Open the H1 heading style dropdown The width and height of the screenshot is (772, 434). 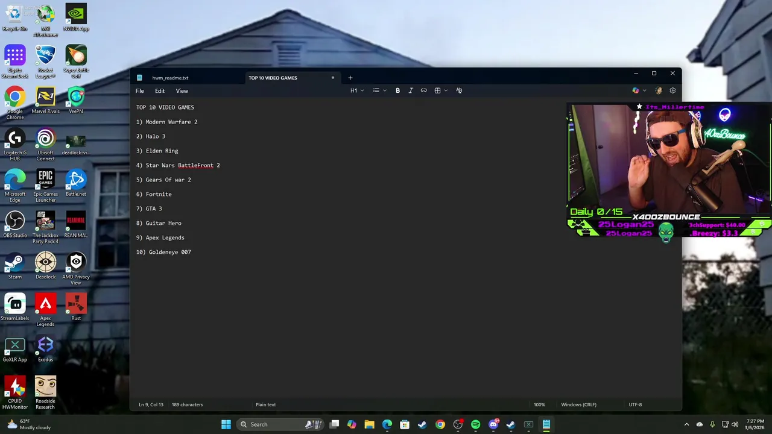(x=357, y=90)
